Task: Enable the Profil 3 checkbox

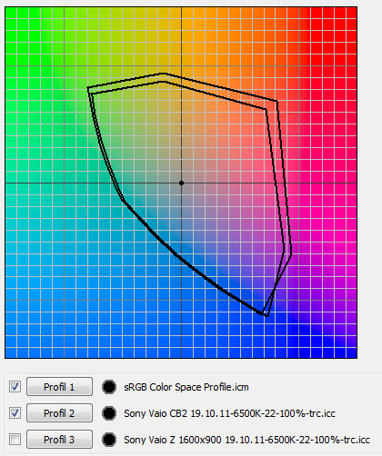Action: pos(15,440)
